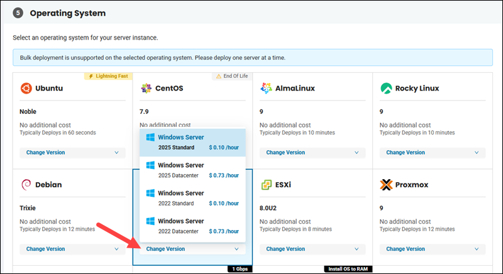
Task: Click ESXi Typically Deploys in 8 minutes text
Action: 296,229
